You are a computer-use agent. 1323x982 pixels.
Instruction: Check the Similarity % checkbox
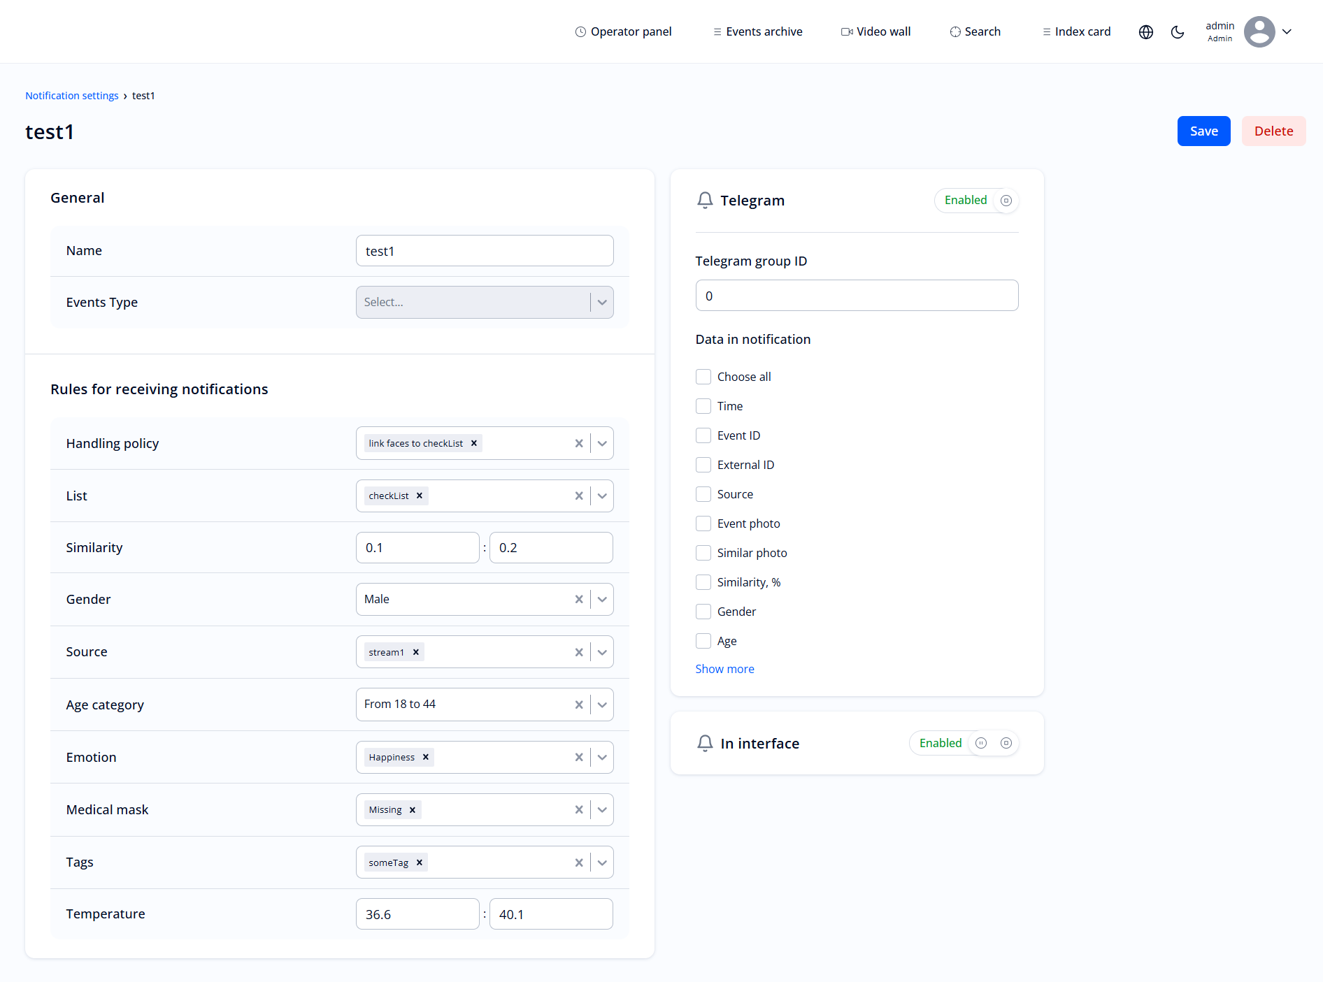point(703,582)
